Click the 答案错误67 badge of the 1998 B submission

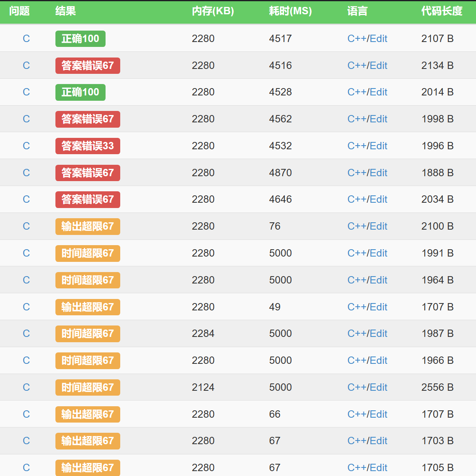(88, 119)
